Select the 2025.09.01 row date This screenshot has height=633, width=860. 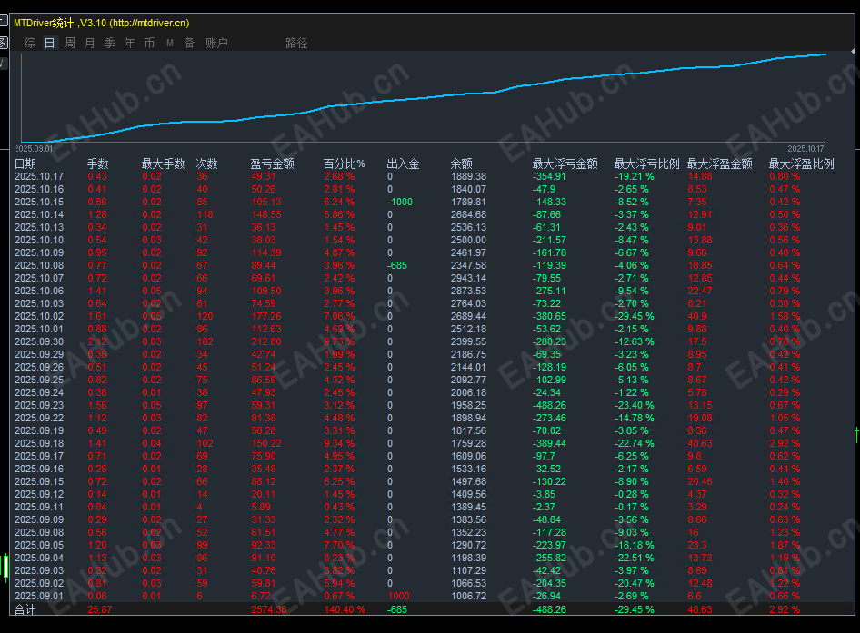(39, 596)
